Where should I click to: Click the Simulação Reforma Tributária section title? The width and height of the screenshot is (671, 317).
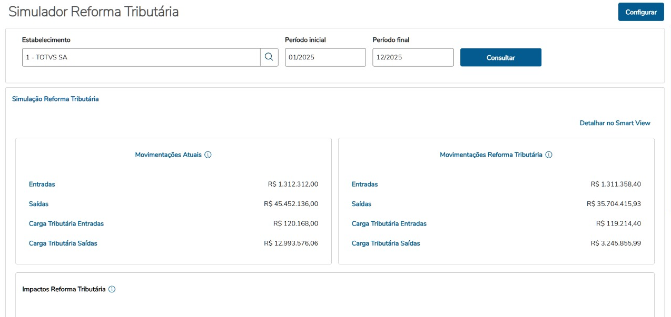(55, 99)
